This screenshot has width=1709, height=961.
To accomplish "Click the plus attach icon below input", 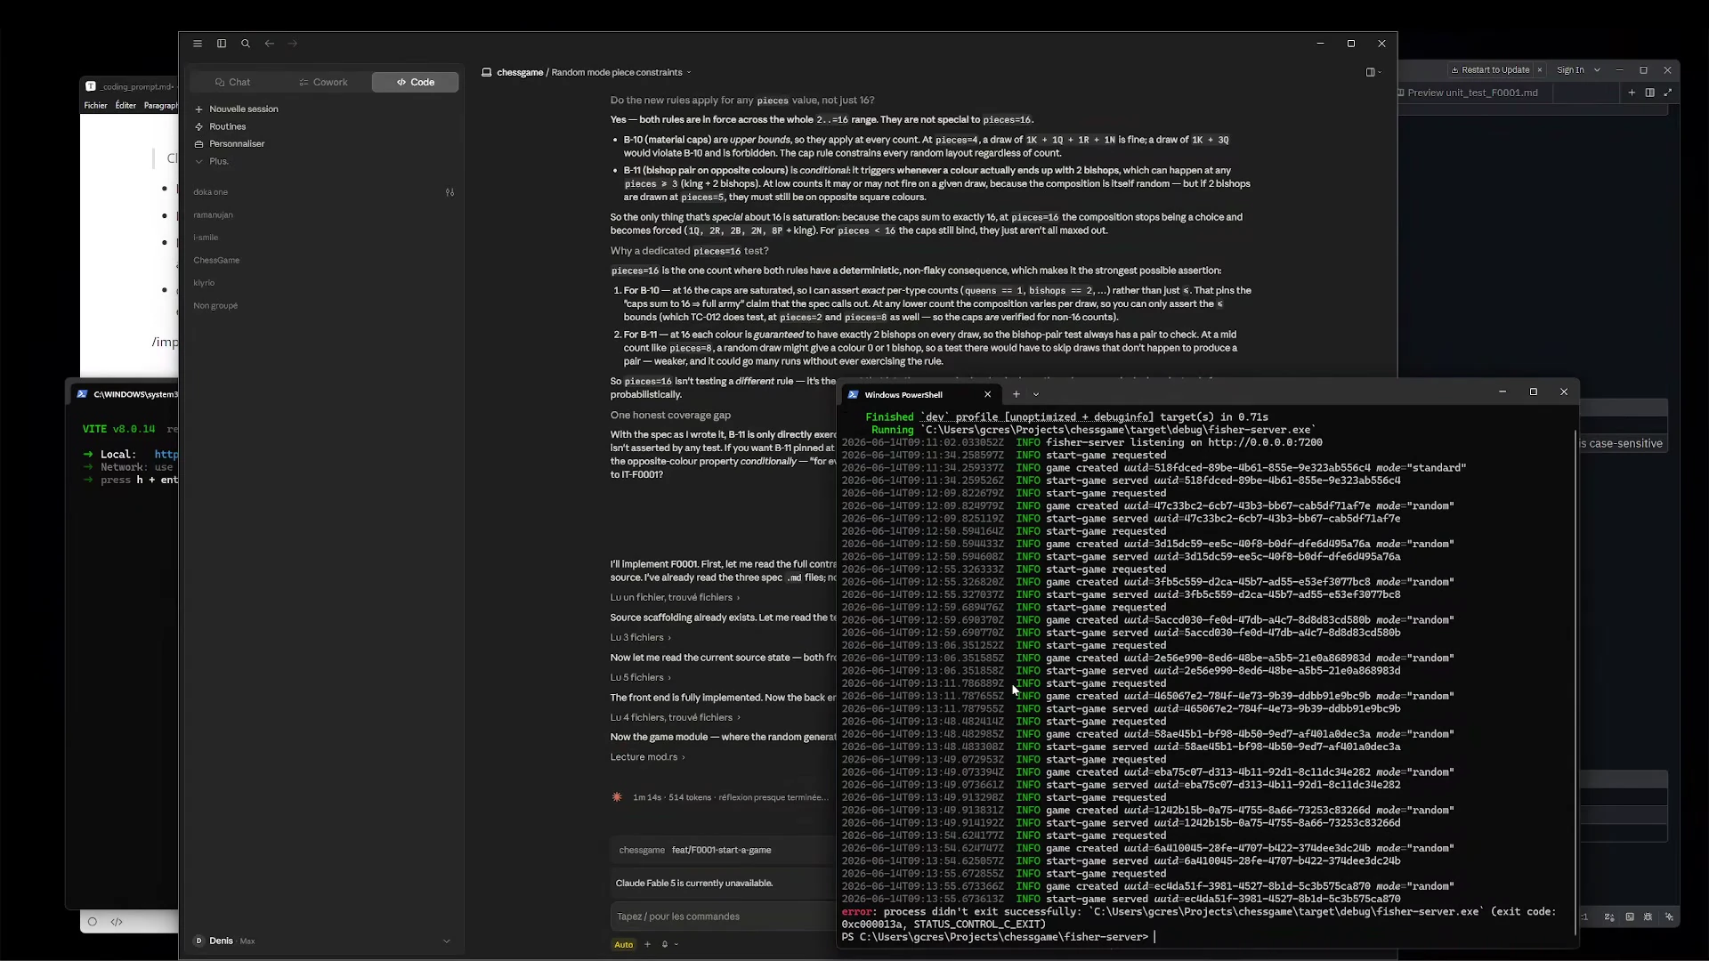I will pyautogui.click(x=647, y=944).
